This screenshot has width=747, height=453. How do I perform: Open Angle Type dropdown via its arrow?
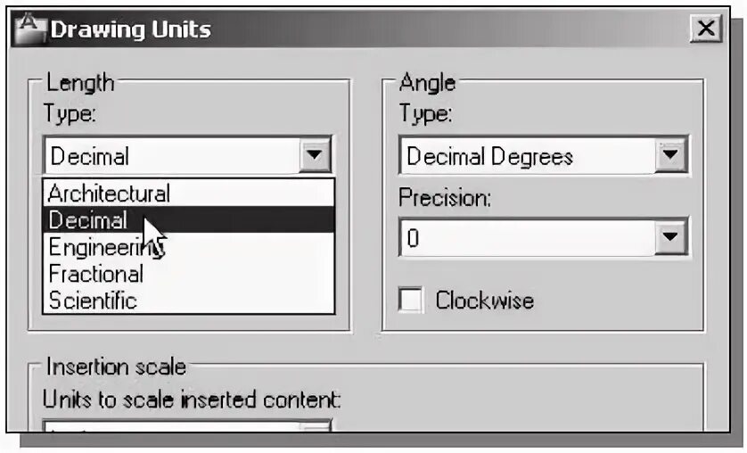(670, 157)
